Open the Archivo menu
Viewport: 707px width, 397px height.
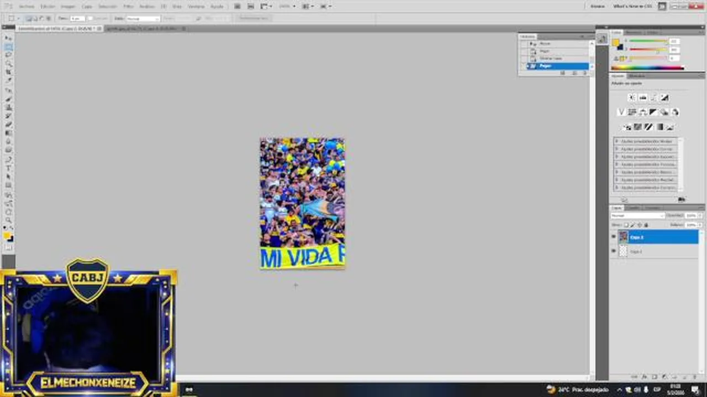[x=26, y=6]
